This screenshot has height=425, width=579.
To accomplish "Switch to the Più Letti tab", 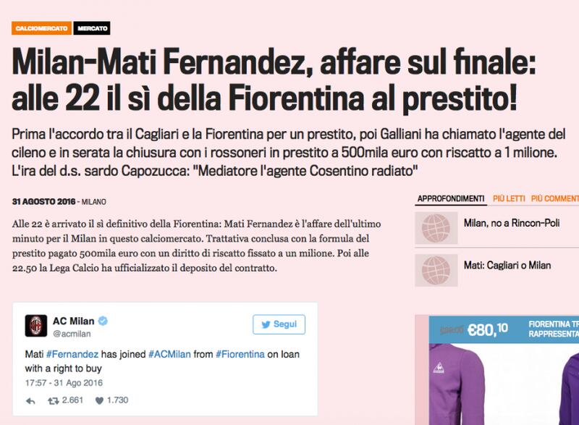I will 509,198.
